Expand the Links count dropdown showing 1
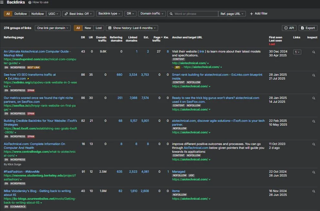320x211 pixels. (x=297, y=52)
